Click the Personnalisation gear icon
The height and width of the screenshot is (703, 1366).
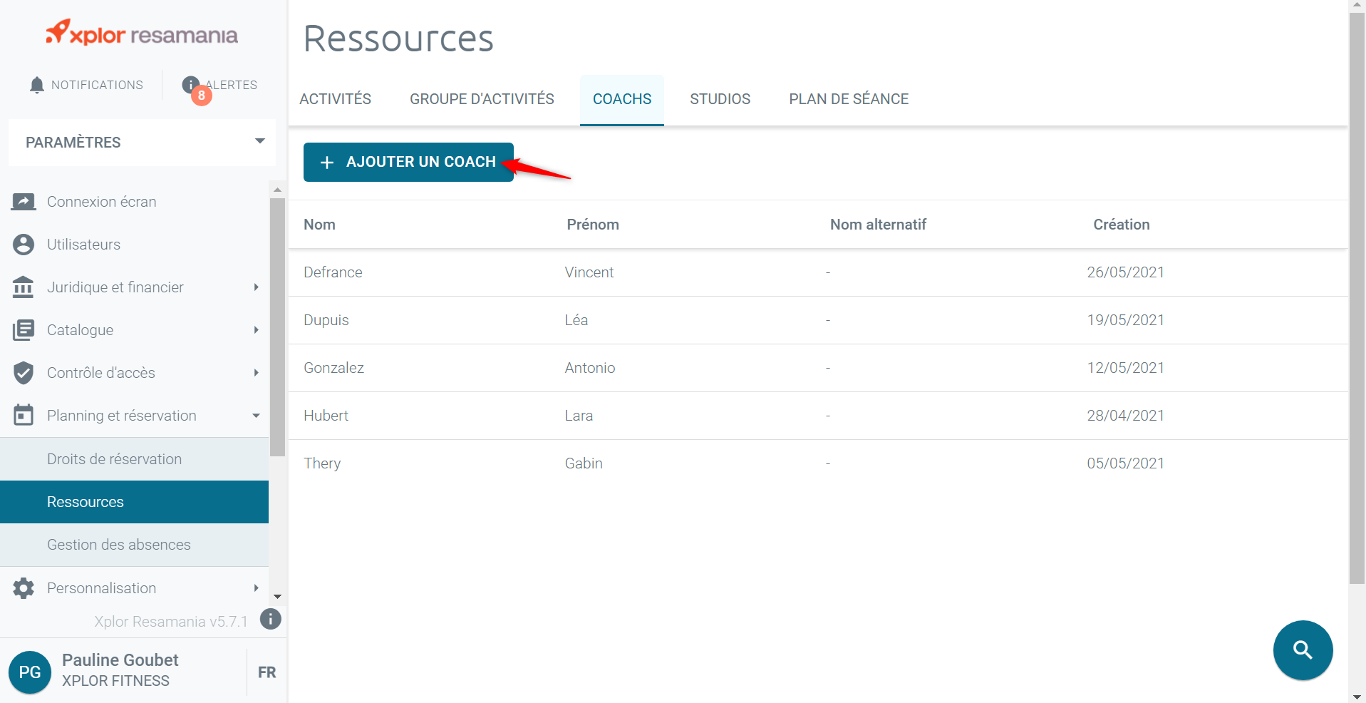pyautogui.click(x=24, y=588)
